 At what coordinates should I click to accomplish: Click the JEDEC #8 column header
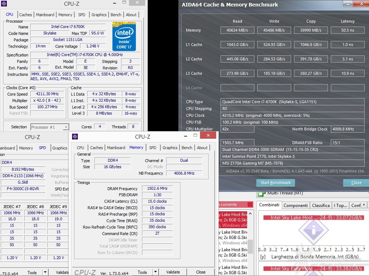(x=35, y=207)
